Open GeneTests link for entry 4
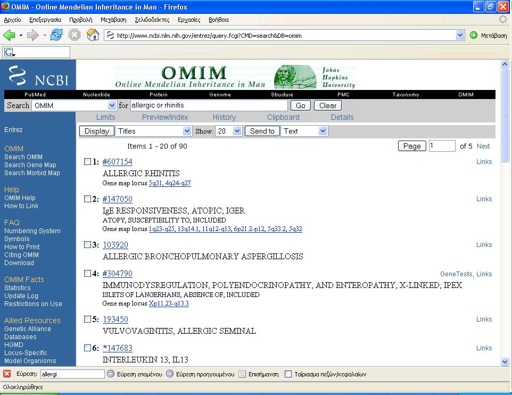Image resolution: width=512 pixels, height=395 pixels. (456, 274)
